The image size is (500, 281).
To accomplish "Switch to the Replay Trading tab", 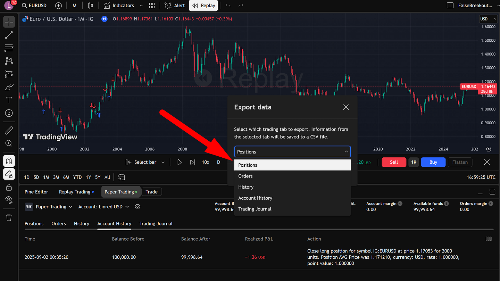I will 77,192.
